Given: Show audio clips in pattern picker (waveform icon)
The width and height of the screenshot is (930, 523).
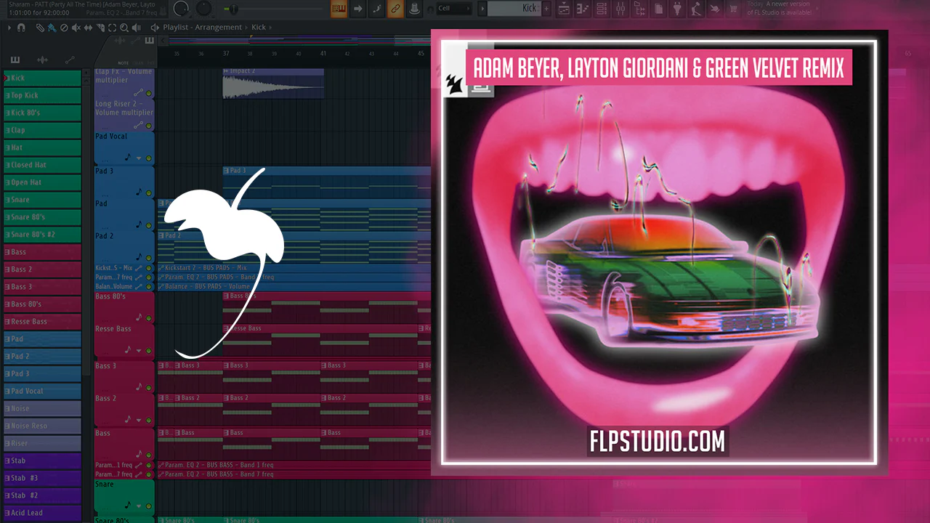Looking at the screenshot, I should point(42,60).
